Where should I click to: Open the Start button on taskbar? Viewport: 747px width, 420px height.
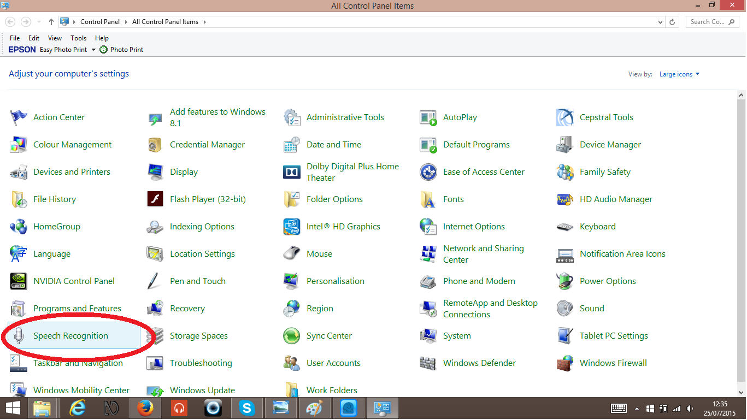(13, 408)
